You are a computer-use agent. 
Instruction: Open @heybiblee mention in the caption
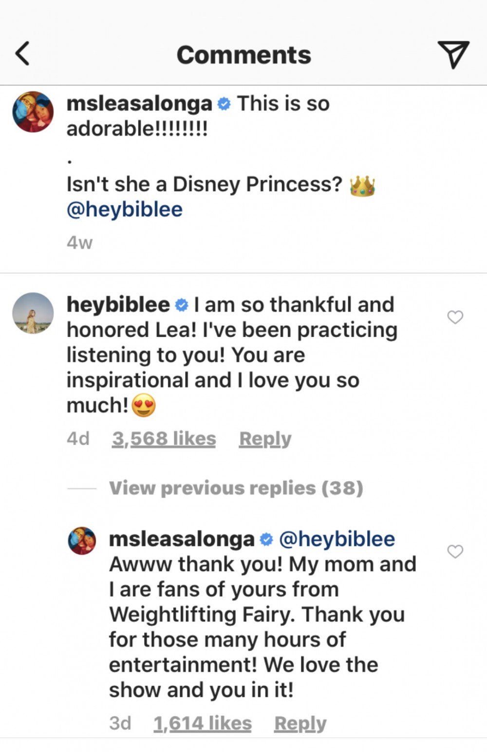tap(124, 209)
